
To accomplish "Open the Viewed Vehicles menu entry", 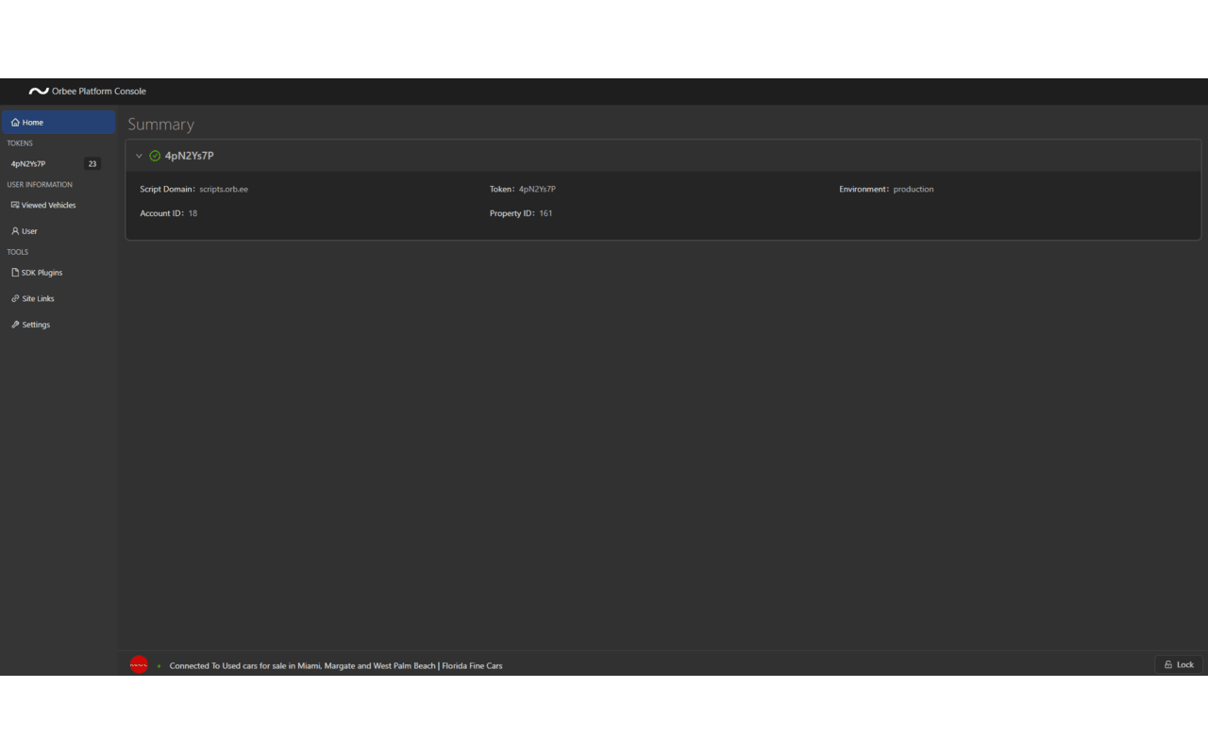I will pyautogui.click(x=49, y=205).
